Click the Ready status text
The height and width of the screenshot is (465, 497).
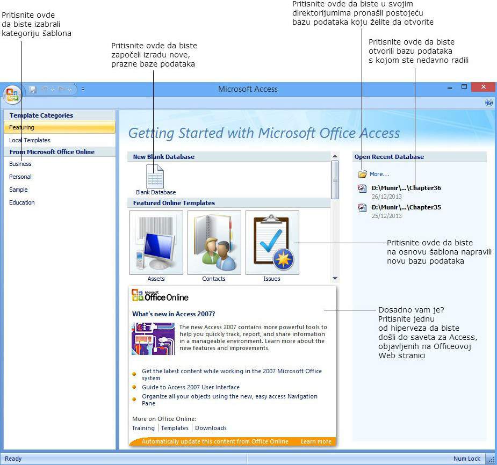tap(13, 459)
